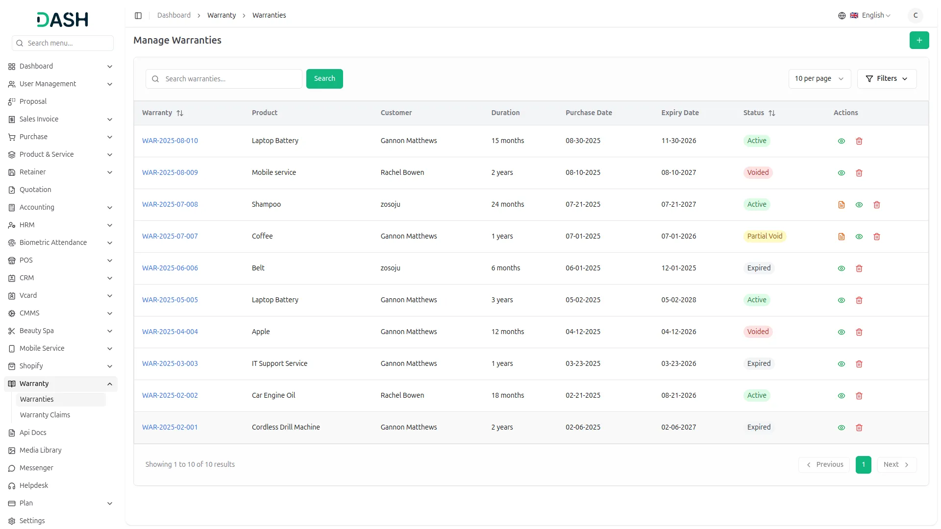The image size is (941, 529).
Task: Click claim document icon for Coffee warranty
Action: (842, 237)
